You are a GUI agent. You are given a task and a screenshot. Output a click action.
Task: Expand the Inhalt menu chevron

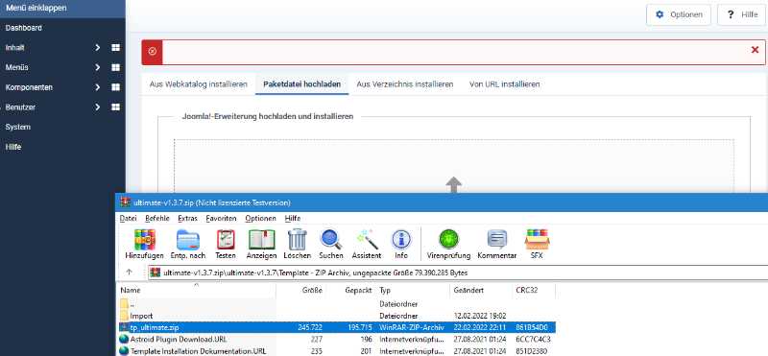point(98,48)
